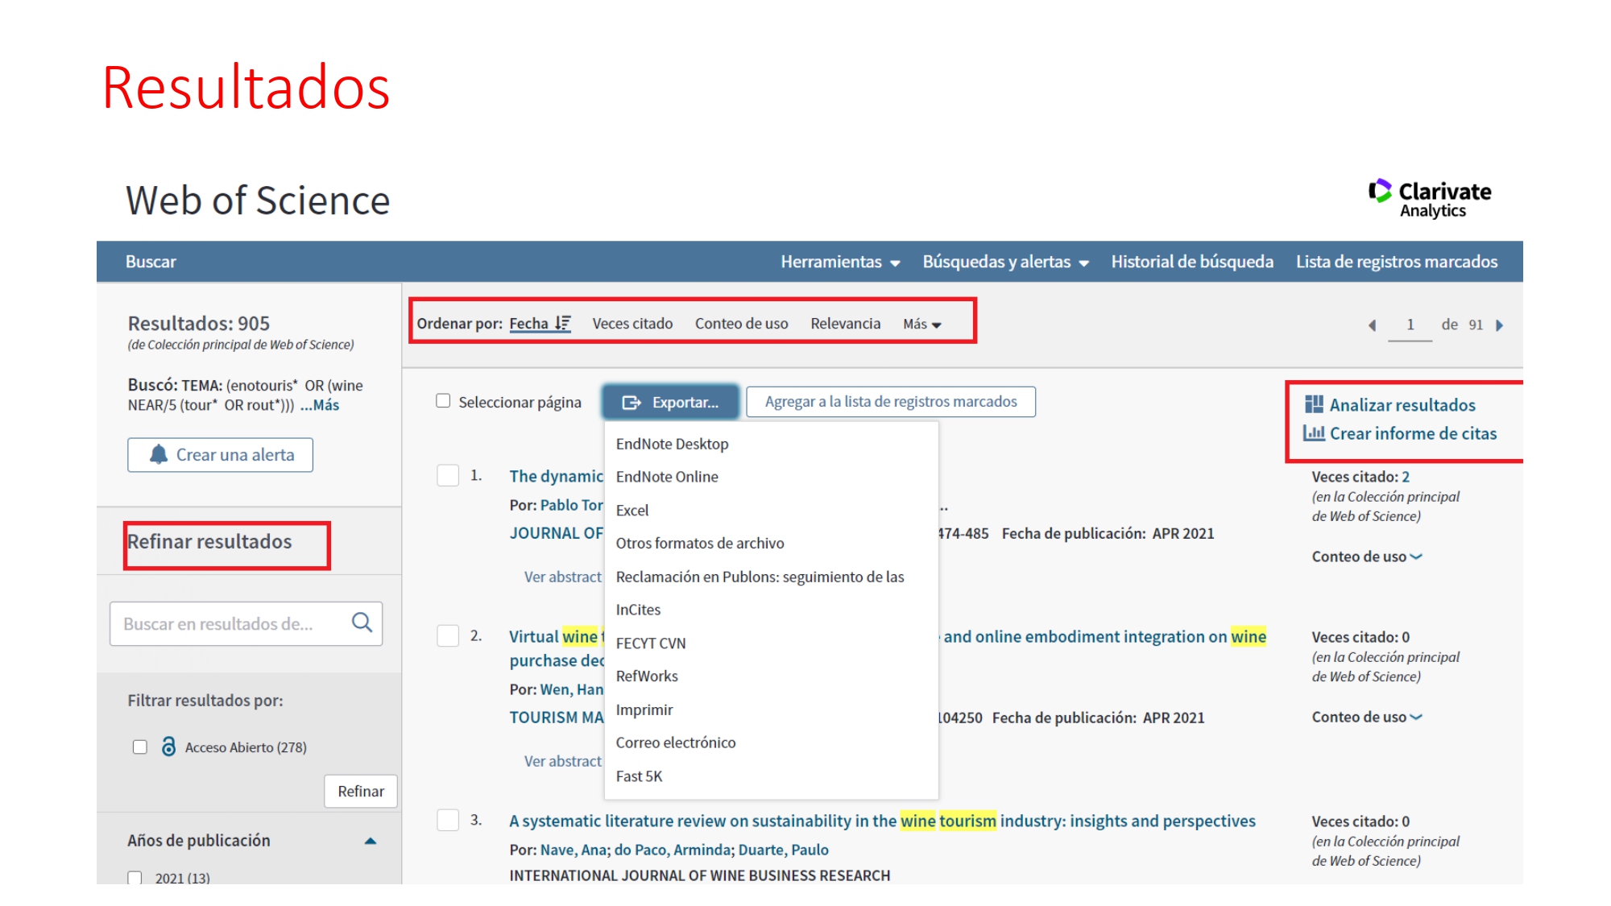
Task: Select the checkbox for result number 1
Action: click(448, 475)
